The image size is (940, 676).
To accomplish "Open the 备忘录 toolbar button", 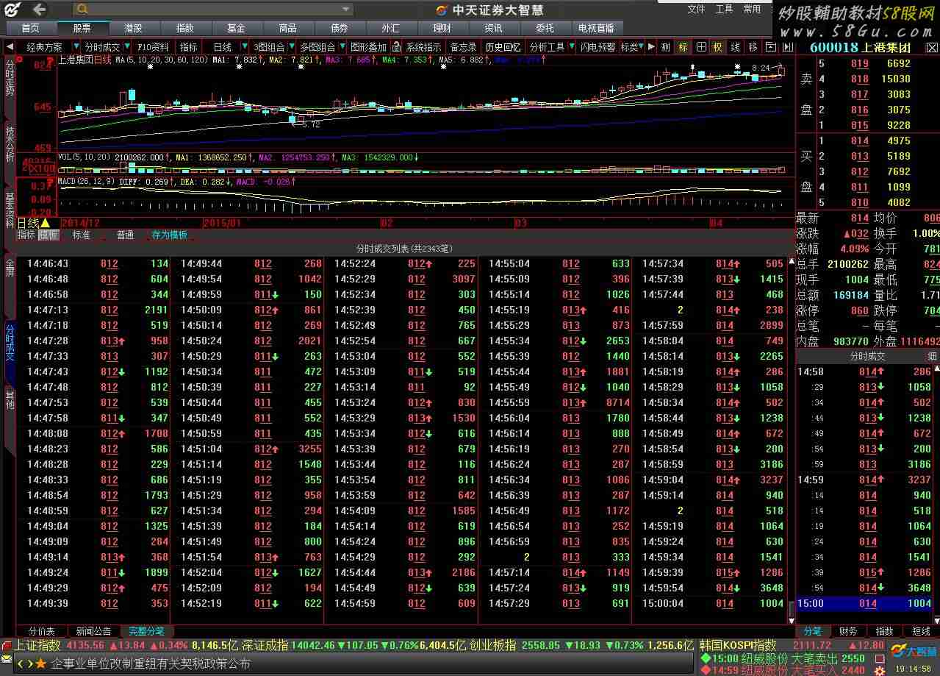I will click(464, 47).
